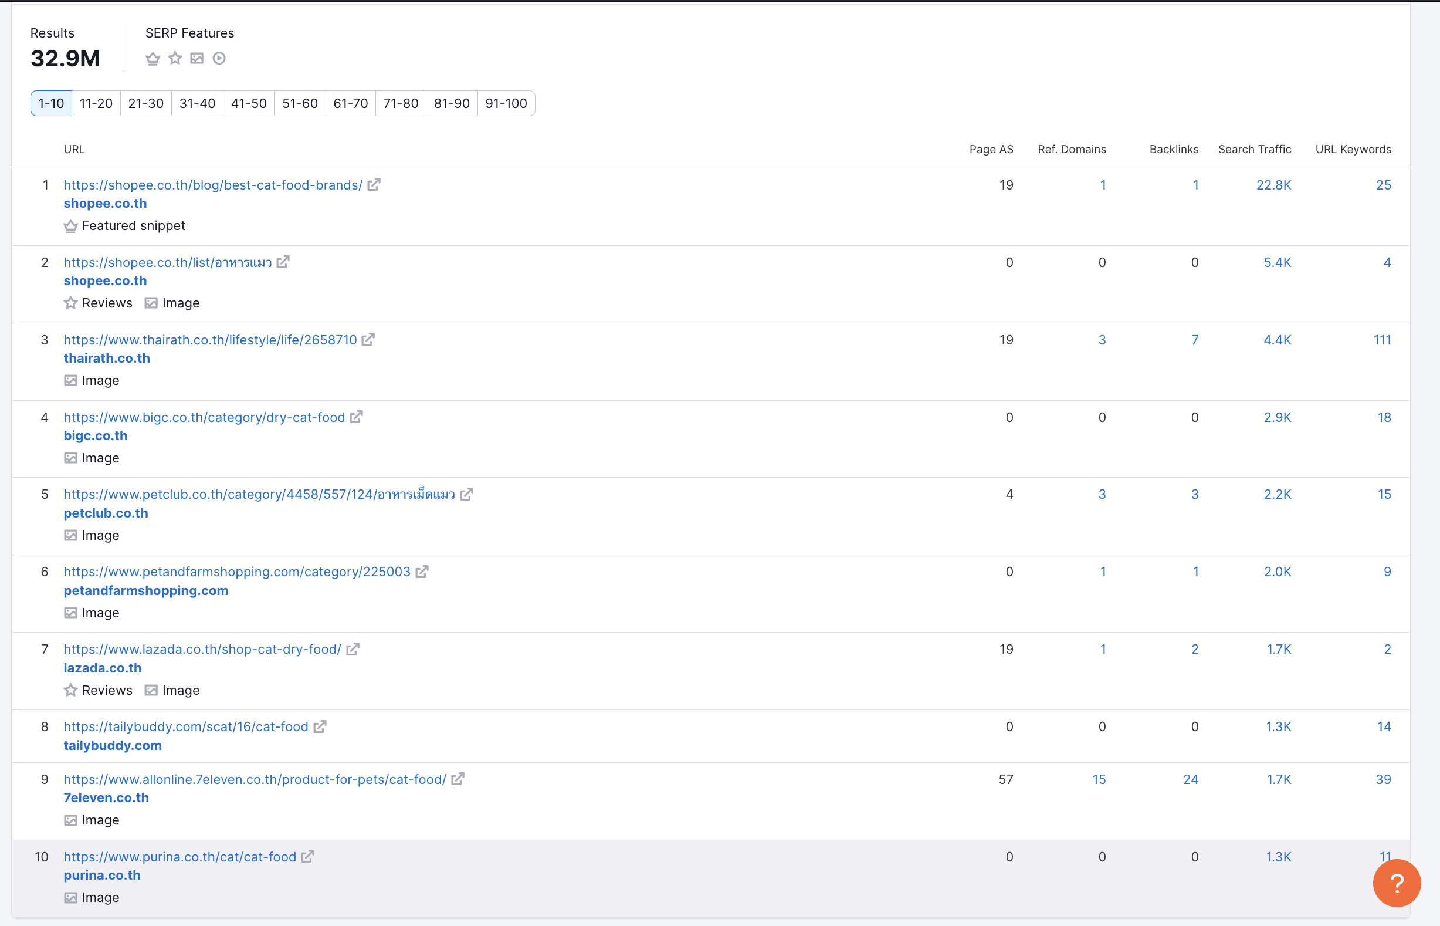
Task: Click the Ref. Domains column header
Action: (1072, 149)
